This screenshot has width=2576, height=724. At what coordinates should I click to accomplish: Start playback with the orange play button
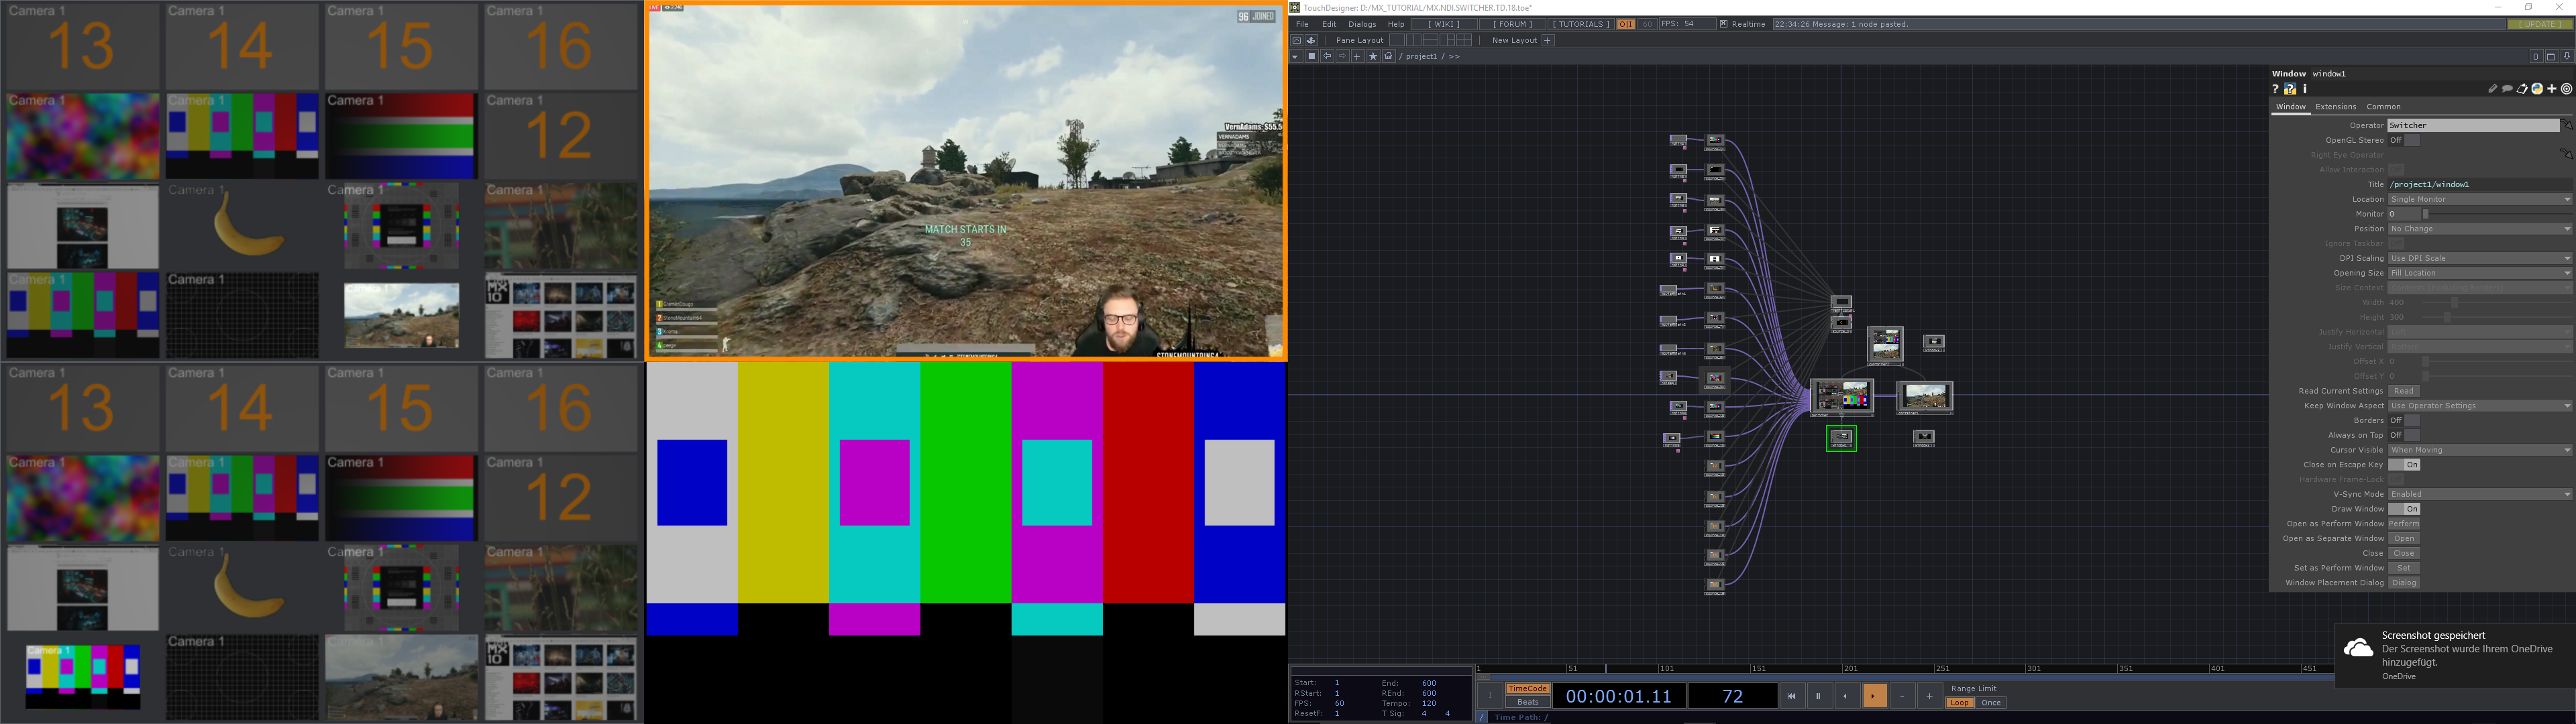click(x=1874, y=696)
